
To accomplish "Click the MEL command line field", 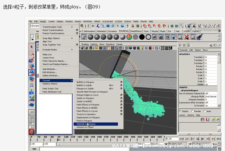I will [84, 149].
